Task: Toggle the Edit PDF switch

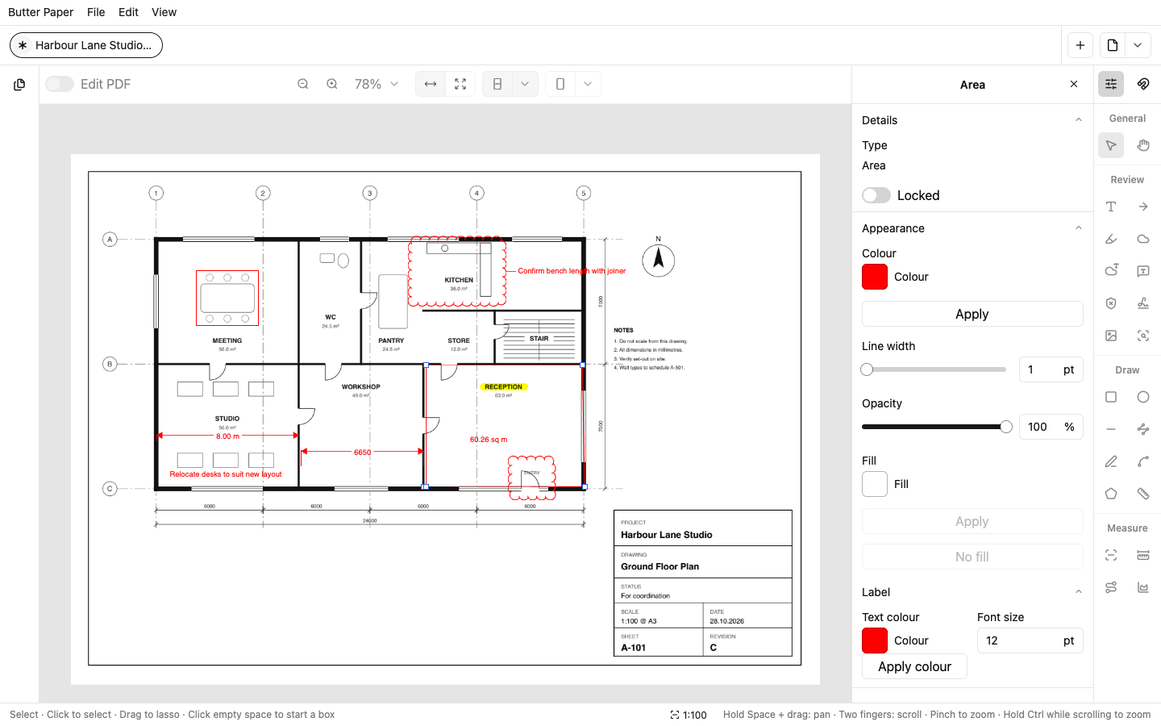Action: (60, 84)
